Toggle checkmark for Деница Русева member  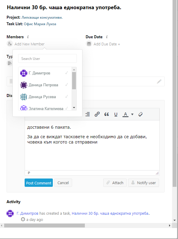click(x=66, y=97)
